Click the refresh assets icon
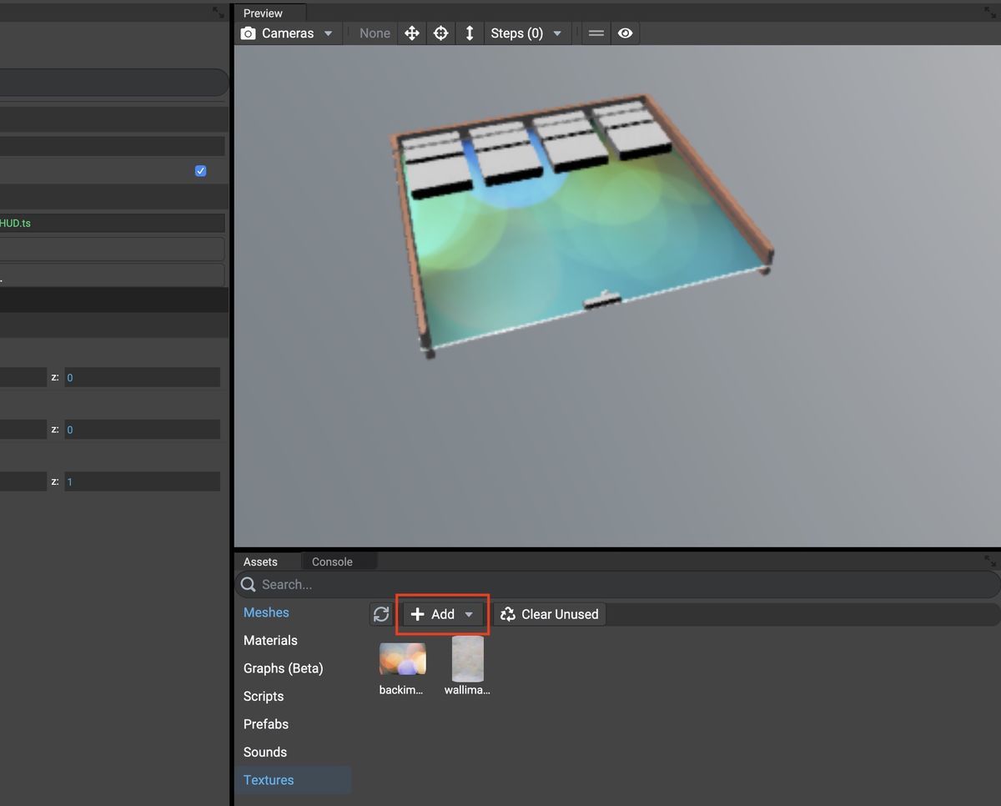The image size is (1001, 806). [x=381, y=614]
